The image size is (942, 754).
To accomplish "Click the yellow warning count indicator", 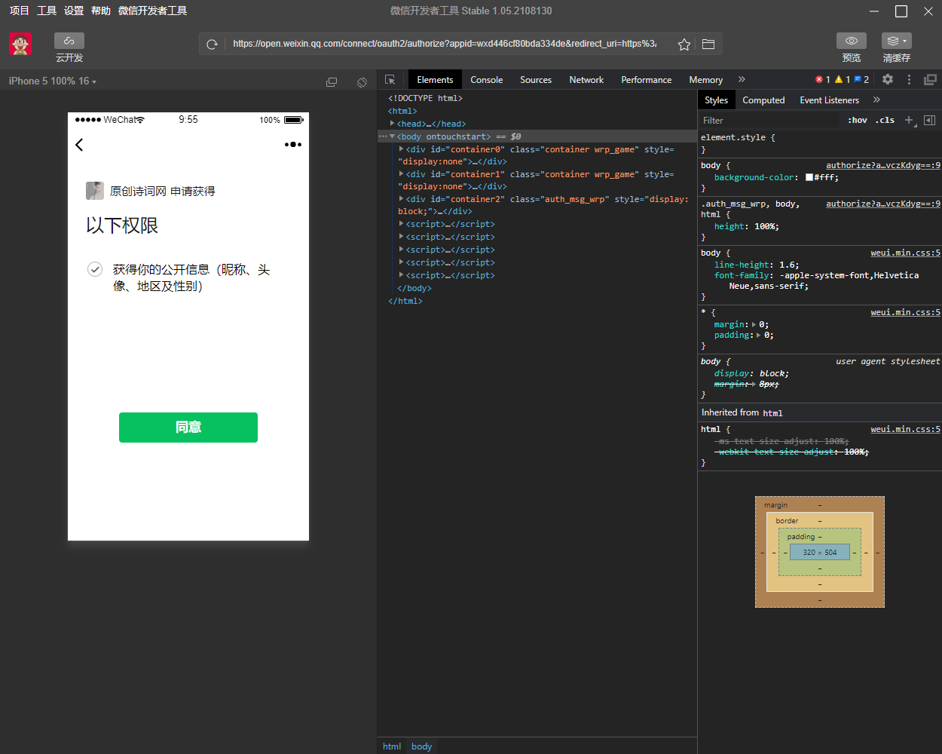I will pos(843,79).
